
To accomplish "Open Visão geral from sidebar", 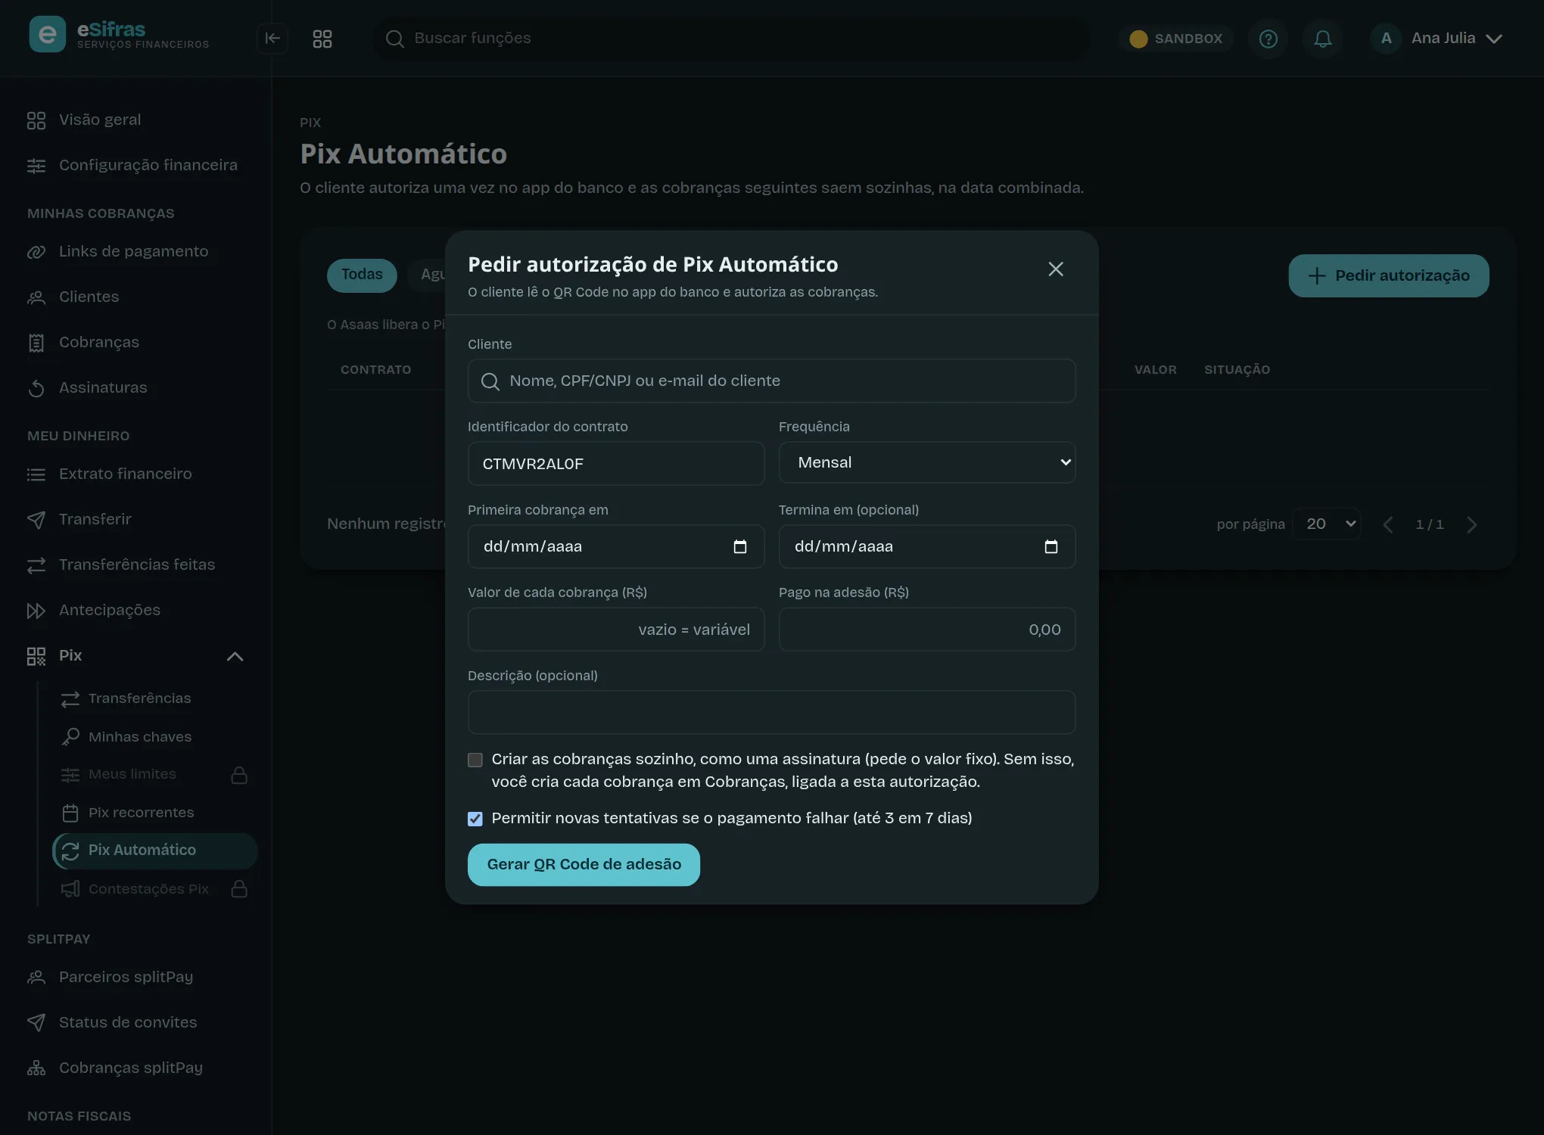I will click(x=135, y=120).
